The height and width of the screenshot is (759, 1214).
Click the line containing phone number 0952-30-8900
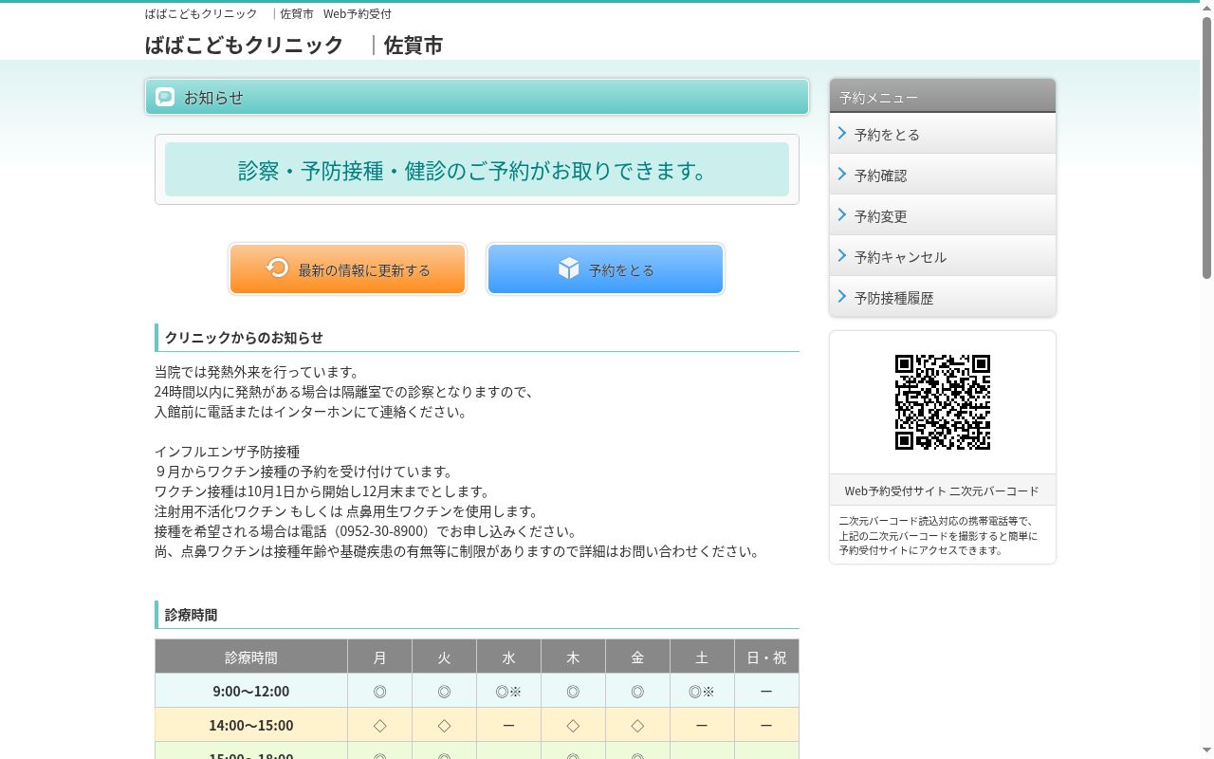coord(366,531)
